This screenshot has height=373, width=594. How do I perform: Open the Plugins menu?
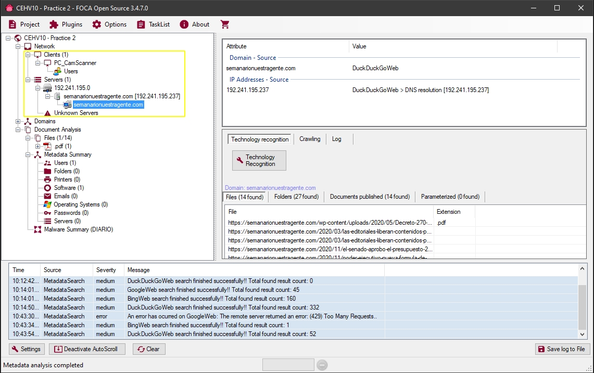(66, 24)
